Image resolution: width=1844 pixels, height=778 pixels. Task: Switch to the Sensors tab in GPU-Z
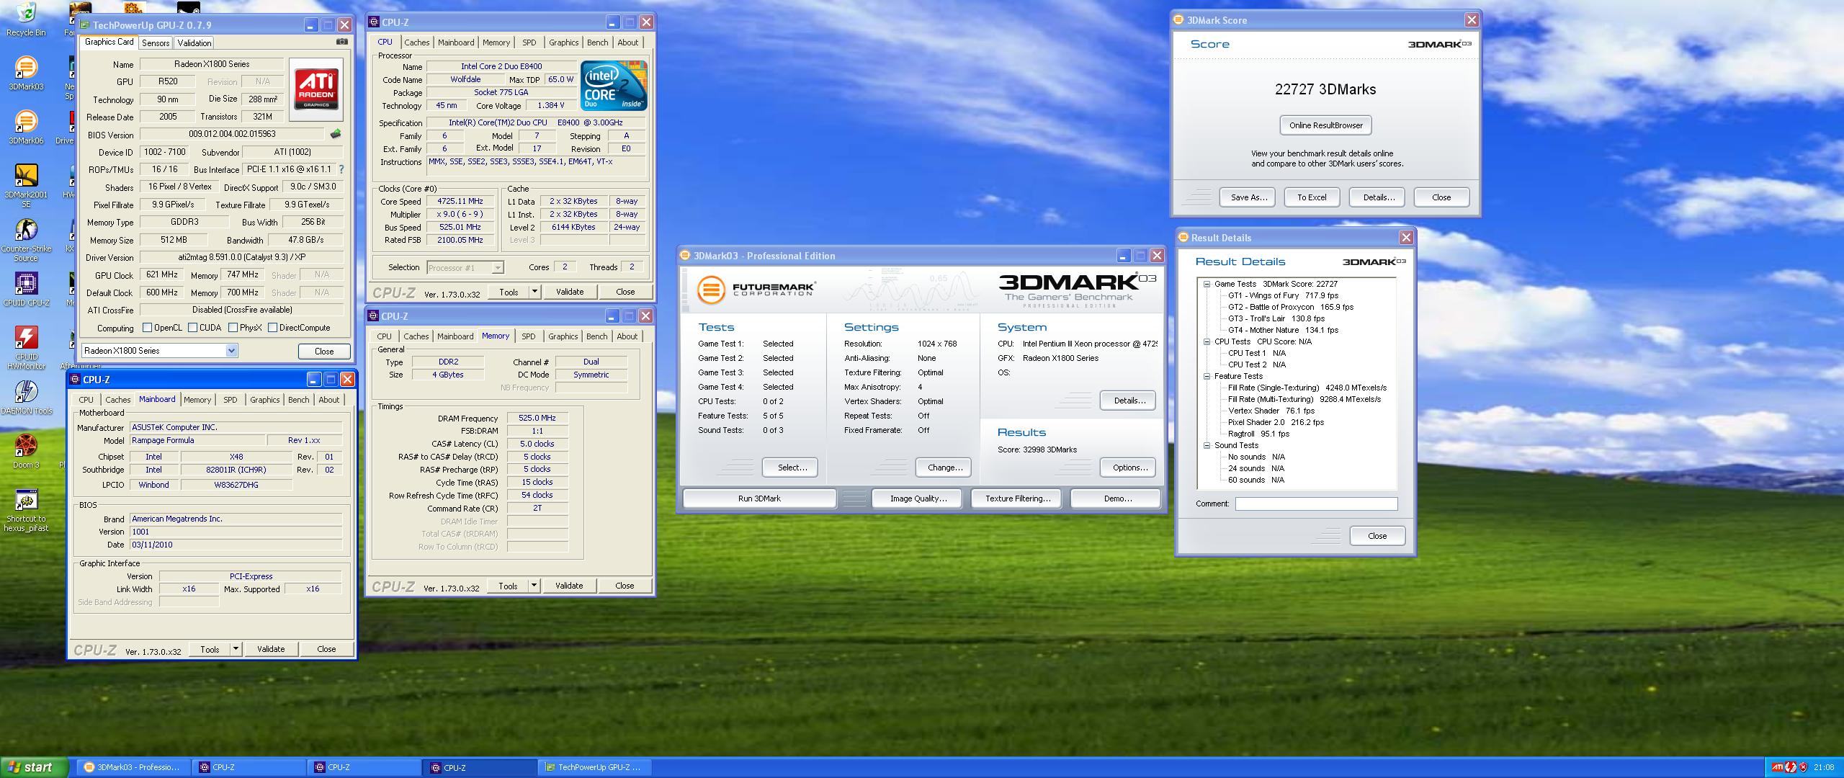tap(156, 43)
